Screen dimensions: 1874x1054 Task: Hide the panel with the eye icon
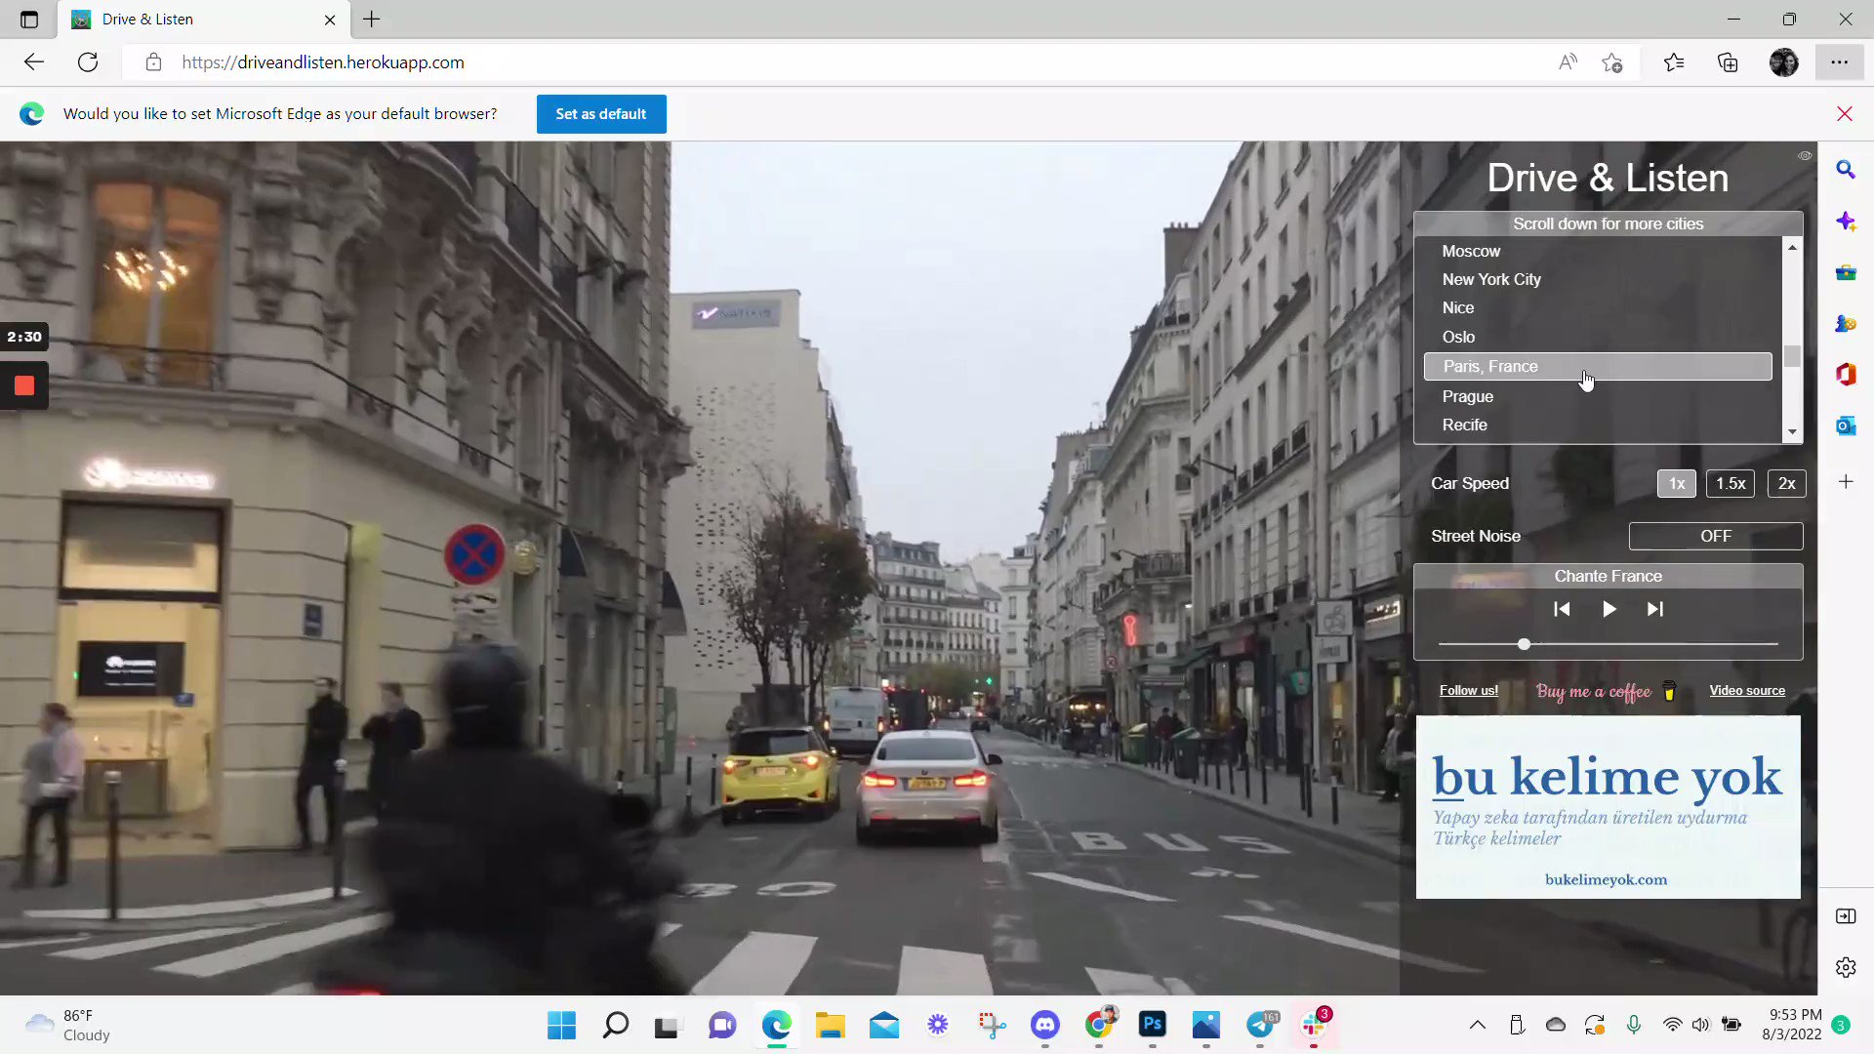(x=1805, y=155)
